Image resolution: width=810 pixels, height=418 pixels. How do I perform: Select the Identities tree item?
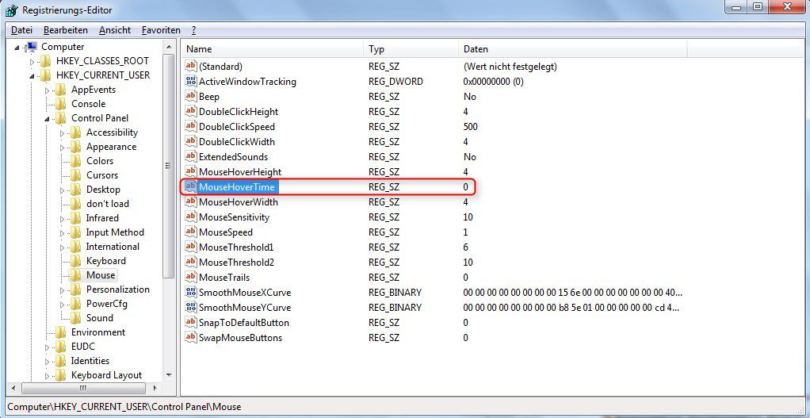point(90,361)
